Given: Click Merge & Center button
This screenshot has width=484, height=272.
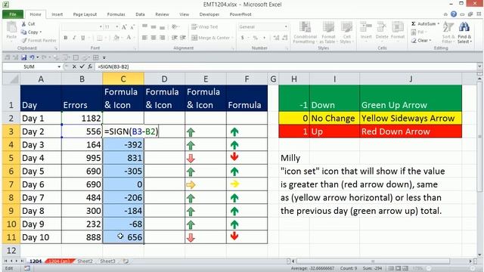Looking at the screenshot, I should (212, 38).
